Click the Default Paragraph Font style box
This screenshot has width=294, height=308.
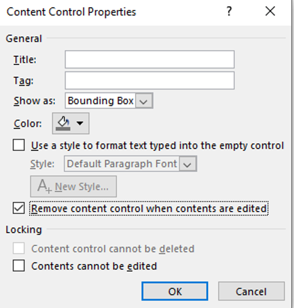(130, 164)
